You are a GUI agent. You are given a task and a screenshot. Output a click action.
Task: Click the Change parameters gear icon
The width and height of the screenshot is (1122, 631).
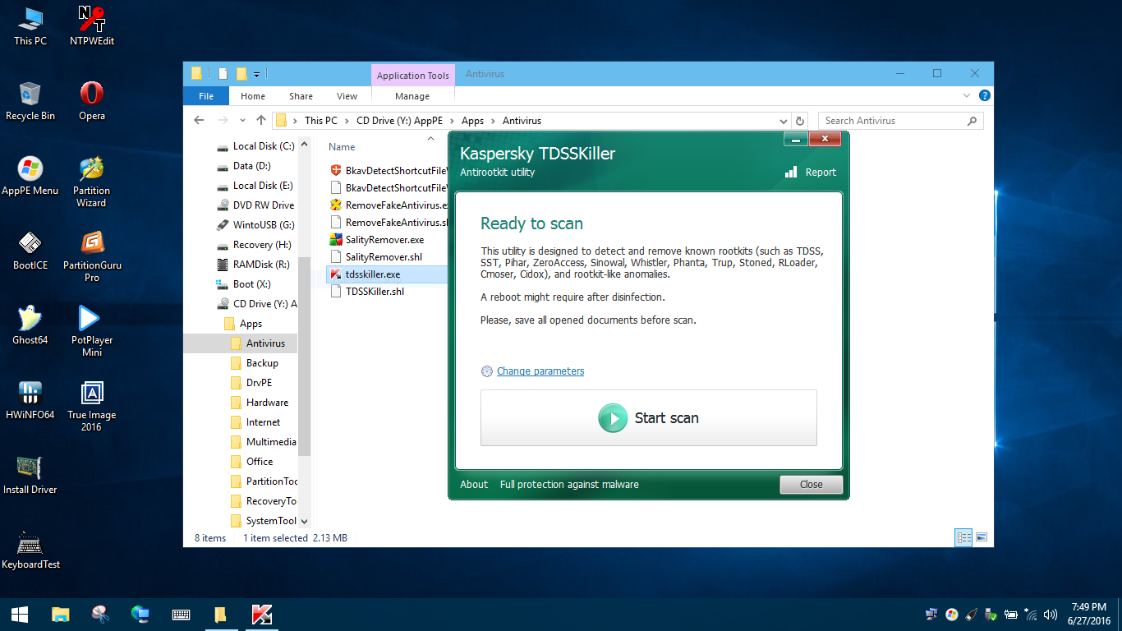click(x=487, y=371)
